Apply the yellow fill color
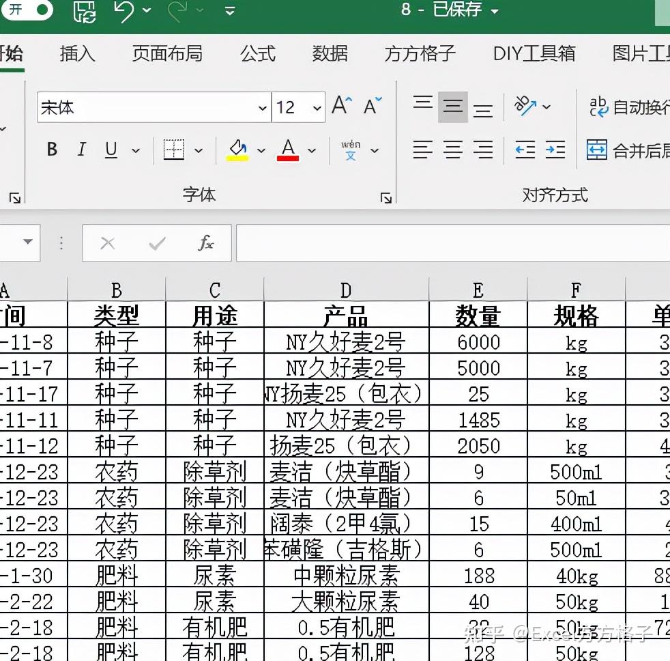Viewport: 670px width, 661px height. point(237,150)
